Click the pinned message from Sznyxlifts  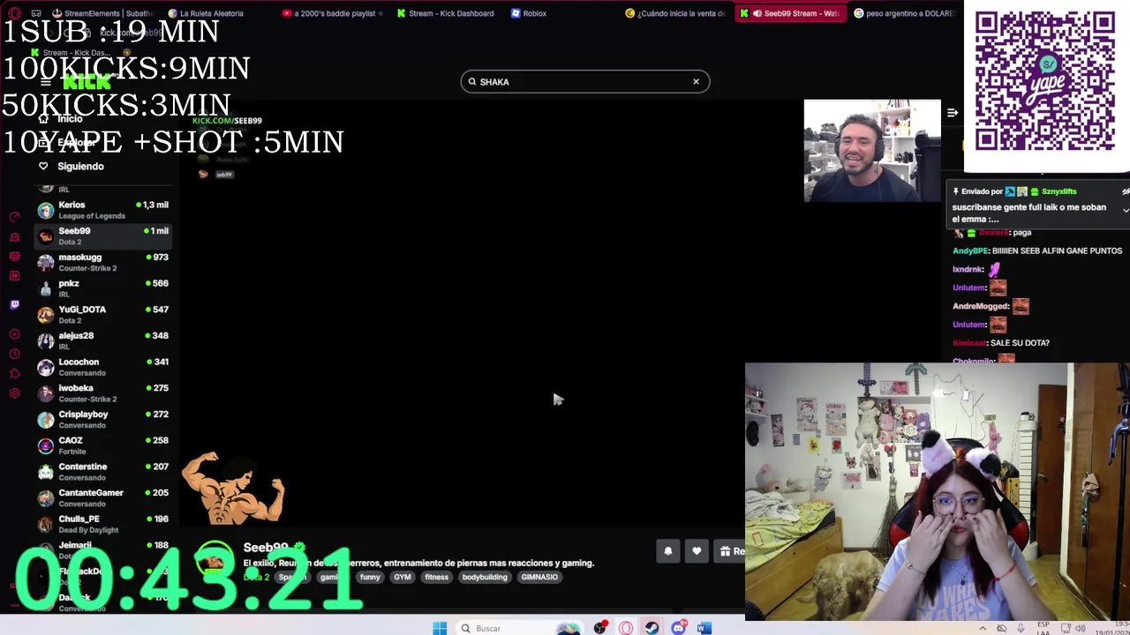(x=1036, y=205)
